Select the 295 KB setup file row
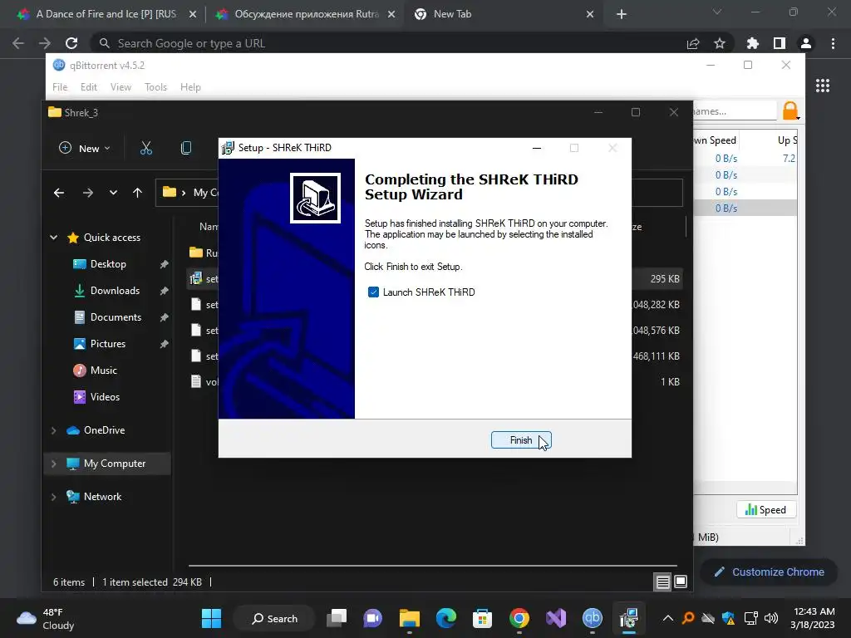The image size is (851, 638). pos(434,279)
